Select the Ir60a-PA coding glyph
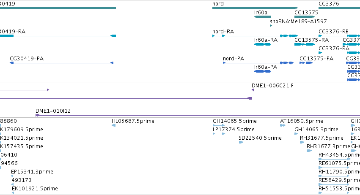Viewport: 360px width, 195px height. click(262, 71)
